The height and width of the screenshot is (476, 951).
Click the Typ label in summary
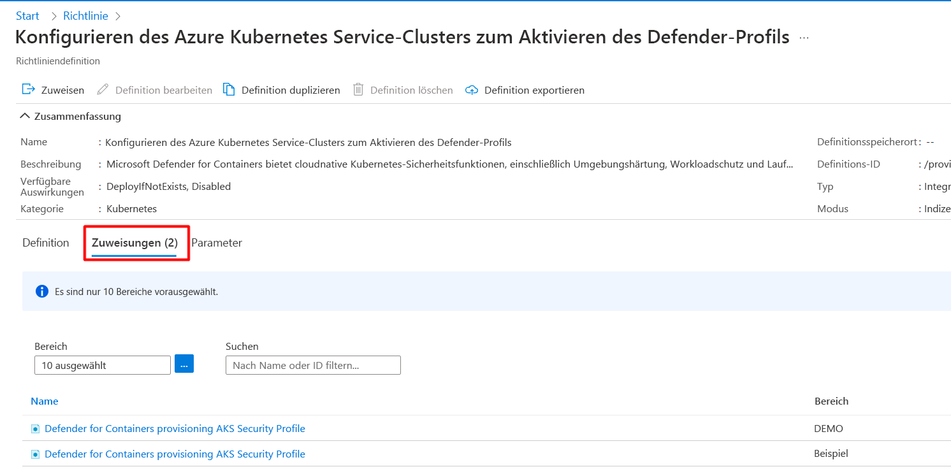[x=825, y=187]
